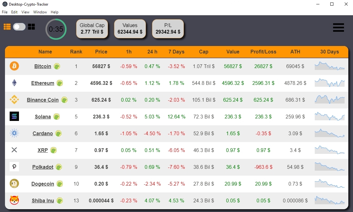This screenshot has width=353, height=212.
Task: Sort by the Rank column header
Action: 76,52
